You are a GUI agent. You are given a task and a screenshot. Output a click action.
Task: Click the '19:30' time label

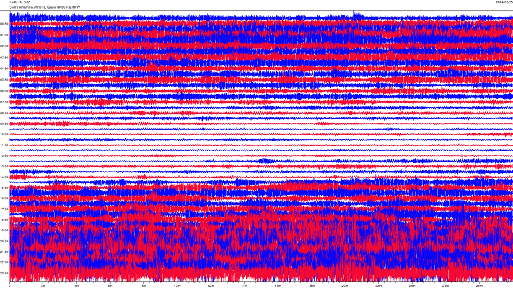4,230
